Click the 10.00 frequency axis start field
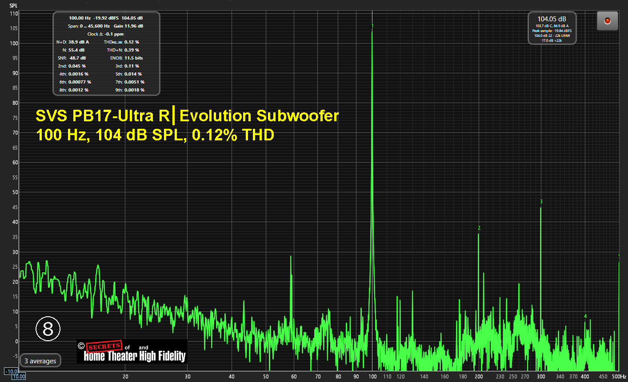 [x=19, y=376]
